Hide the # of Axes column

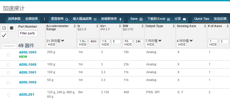[213, 45]
